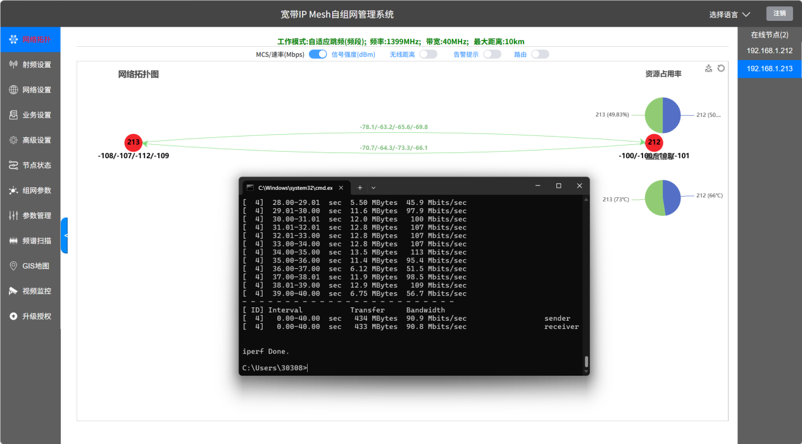Viewport: 802px width, 444px height.
Task: Open 参数管理 sliders icon item
Action: [30, 216]
